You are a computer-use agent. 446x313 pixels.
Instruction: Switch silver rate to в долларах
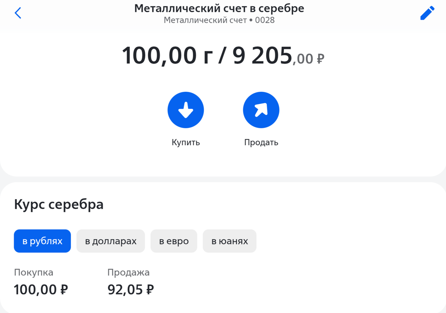[110, 241]
